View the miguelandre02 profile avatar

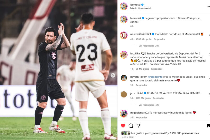[x=124, y=114]
